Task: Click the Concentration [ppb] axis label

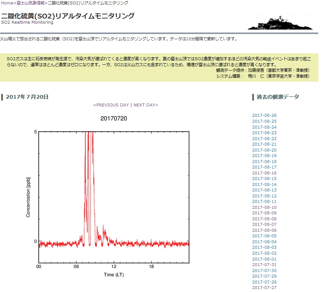Action: 28,197
